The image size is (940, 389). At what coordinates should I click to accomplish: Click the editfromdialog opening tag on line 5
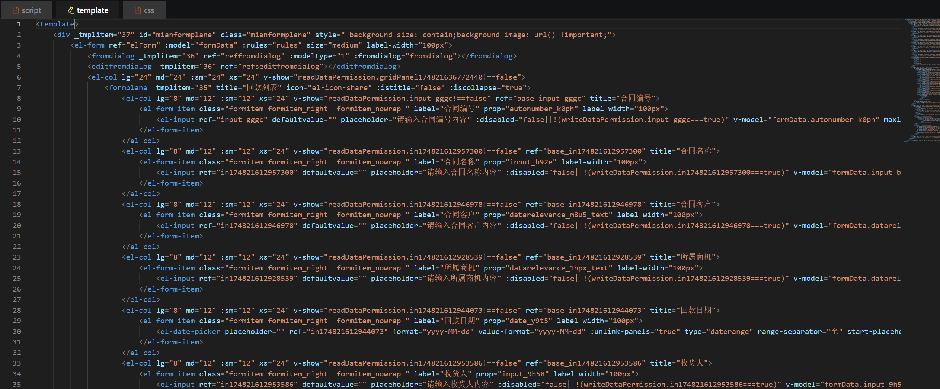tap(121, 67)
